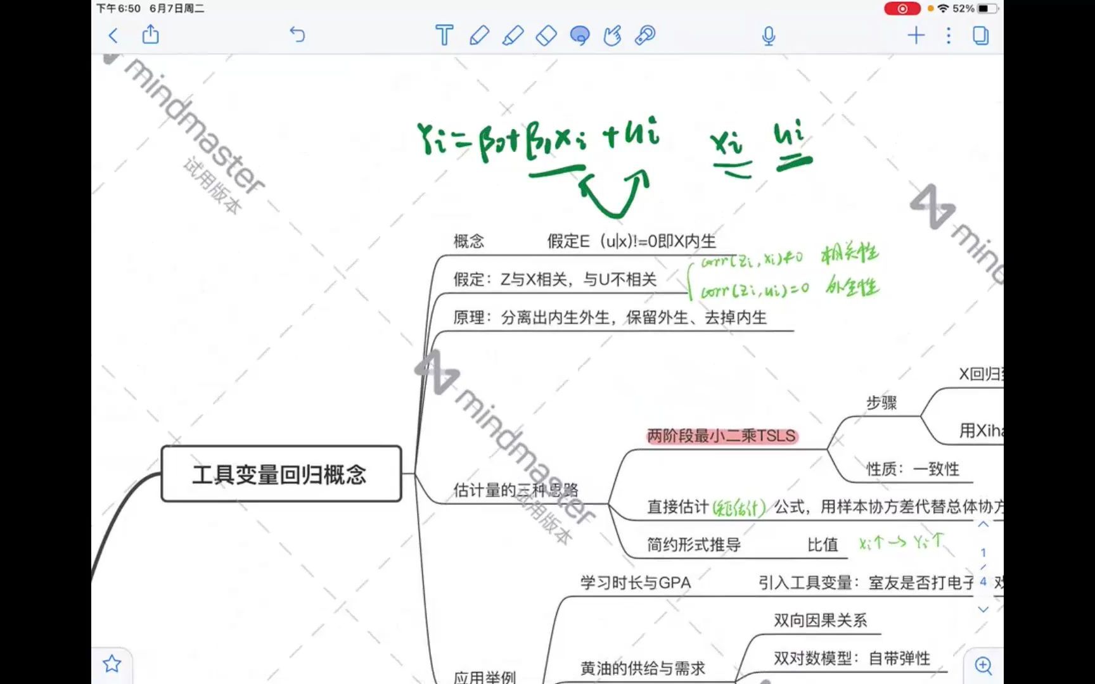
Task: Select the 引入工具变量：室友是否打电子 node
Action: tap(866, 583)
